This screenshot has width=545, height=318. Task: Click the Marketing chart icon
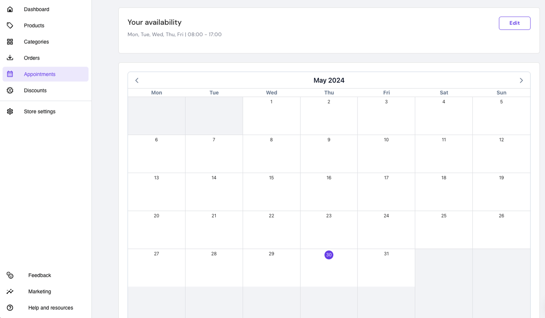(x=10, y=291)
